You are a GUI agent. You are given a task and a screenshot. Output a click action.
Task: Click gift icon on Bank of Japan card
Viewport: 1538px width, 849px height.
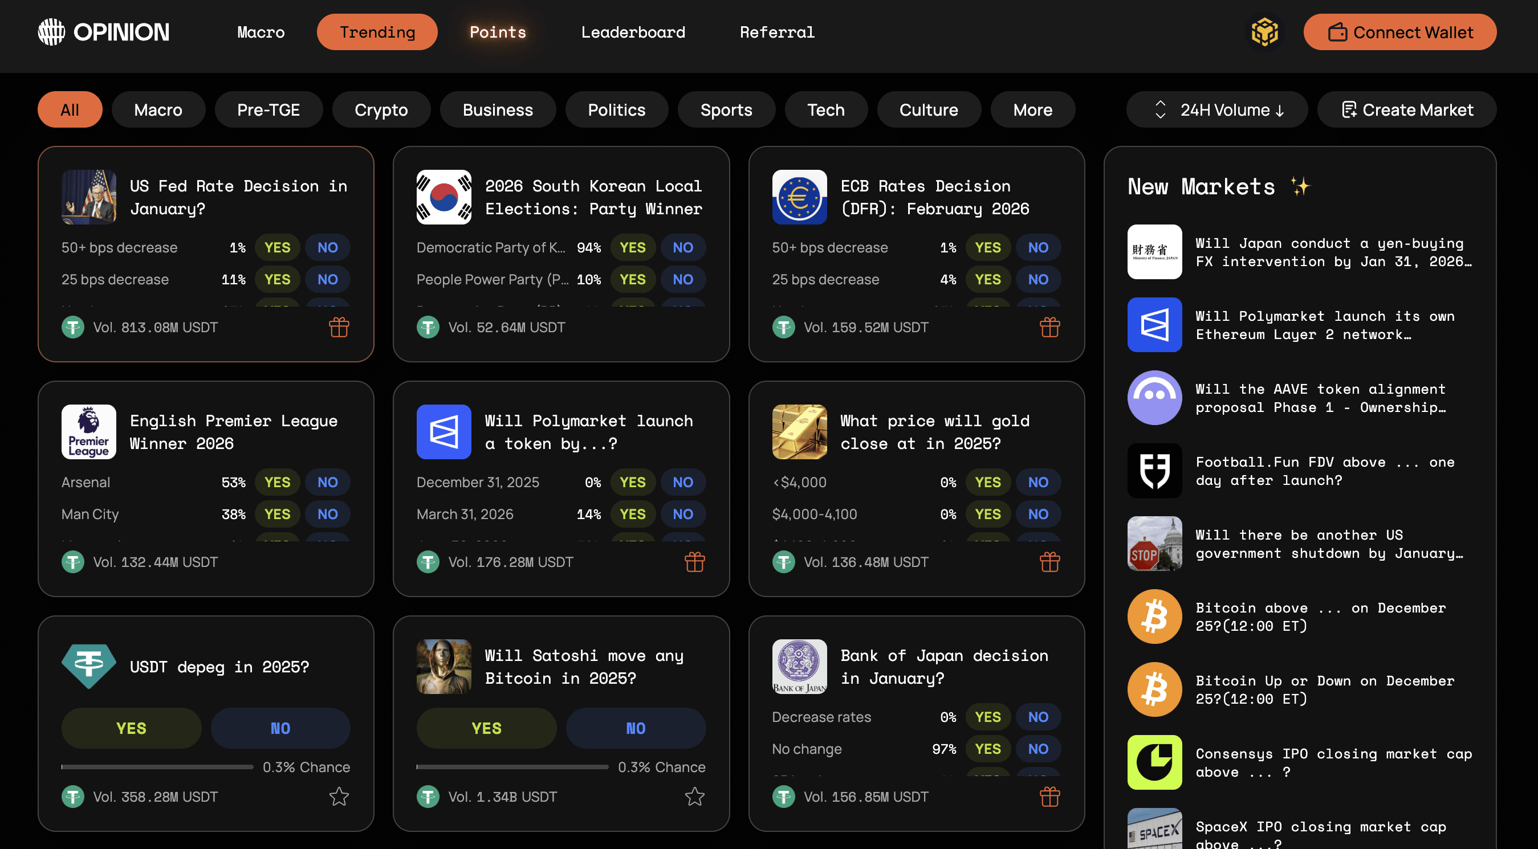pos(1049,797)
